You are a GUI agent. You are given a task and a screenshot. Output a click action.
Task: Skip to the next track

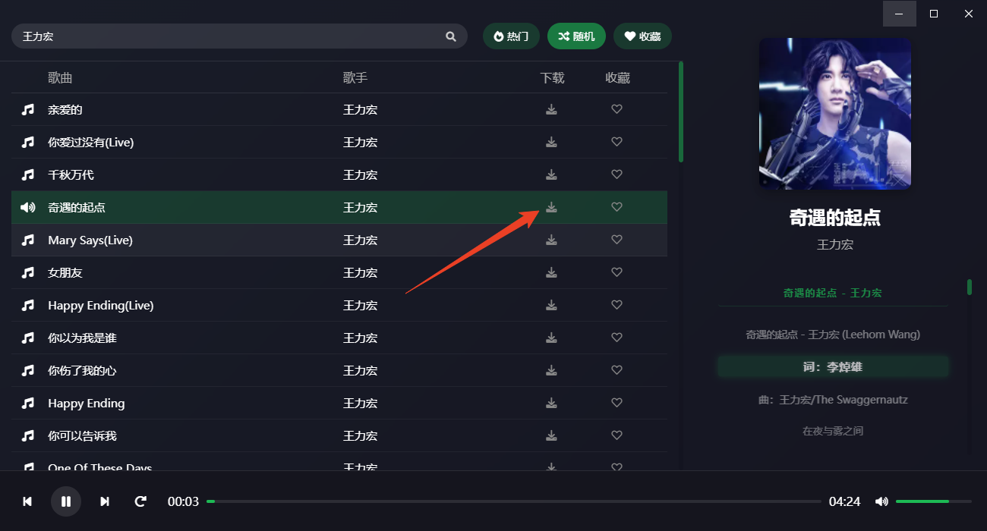105,501
